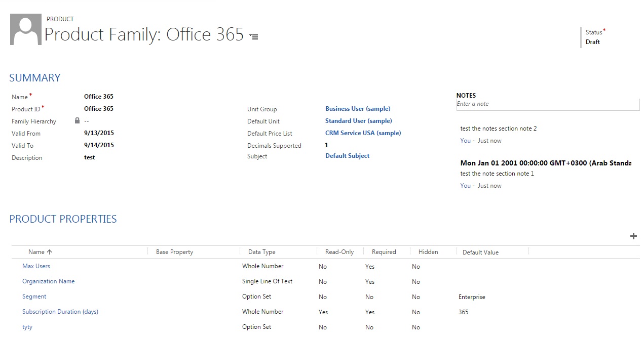Click the Option Set cell in tyty row
The width and height of the screenshot is (644, 339).
[257, 327]
